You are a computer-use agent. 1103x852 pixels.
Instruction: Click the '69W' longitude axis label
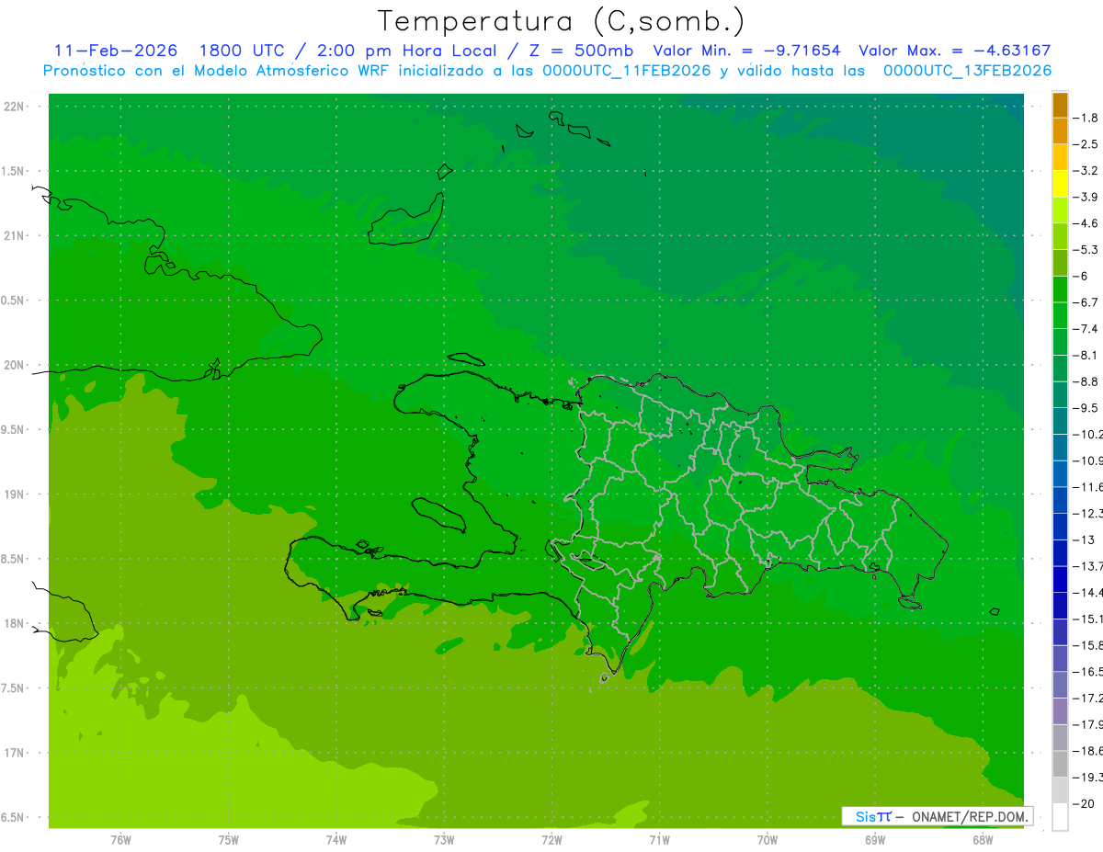(x=875, y=839)
